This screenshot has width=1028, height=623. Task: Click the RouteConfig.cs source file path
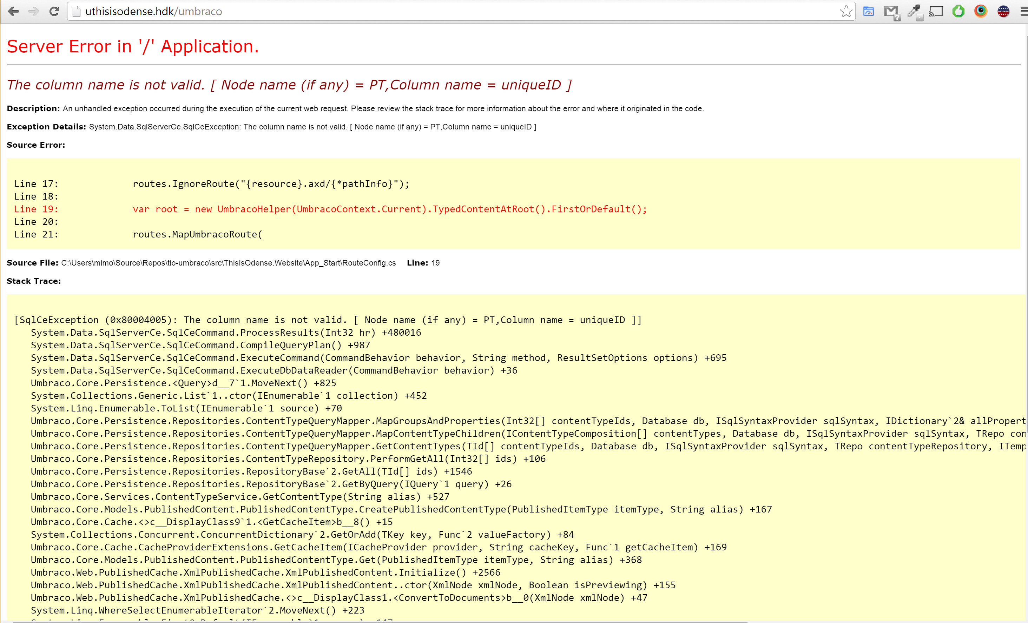[228, 263]
